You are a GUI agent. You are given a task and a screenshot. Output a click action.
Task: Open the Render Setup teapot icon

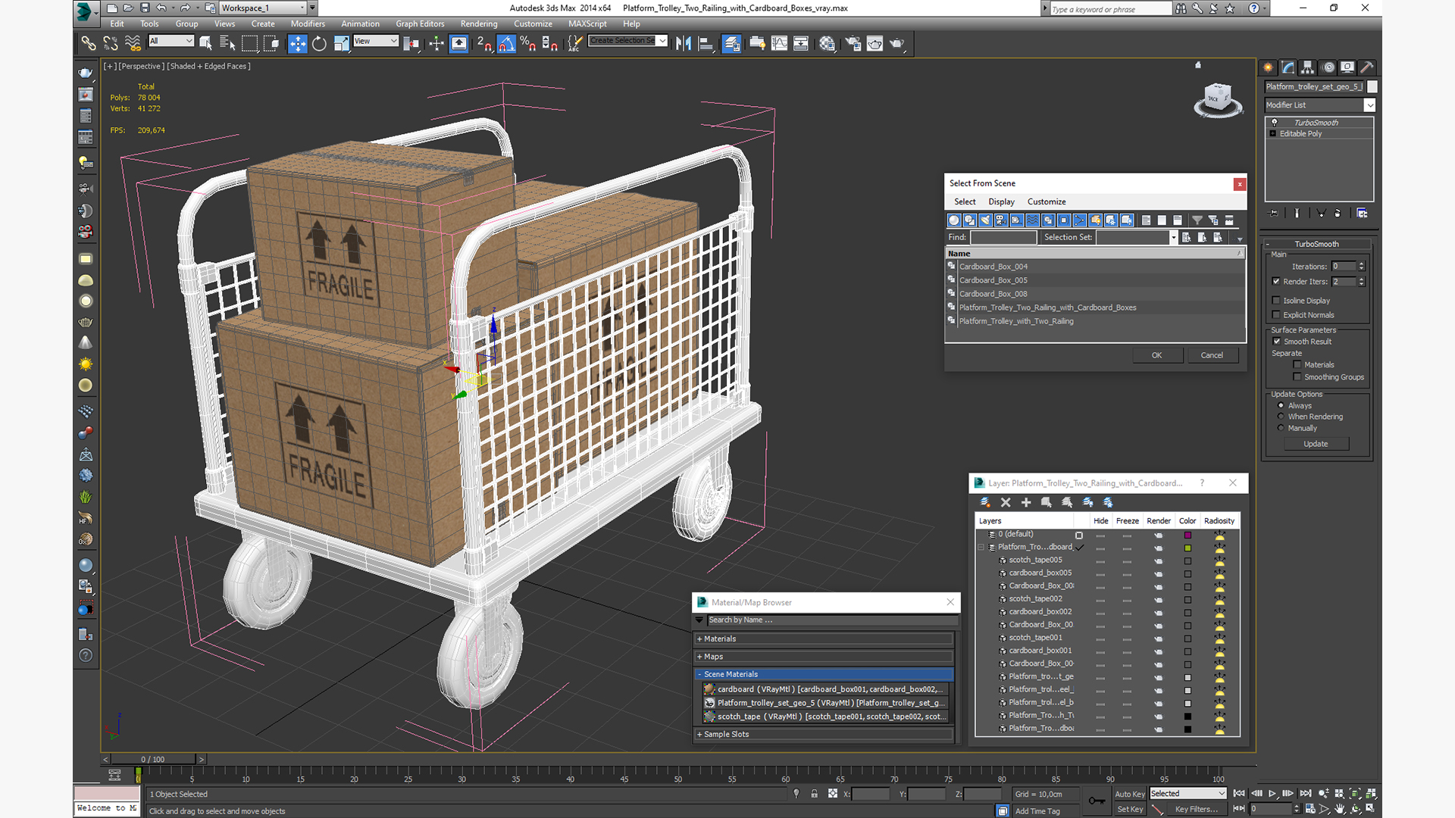853,43
